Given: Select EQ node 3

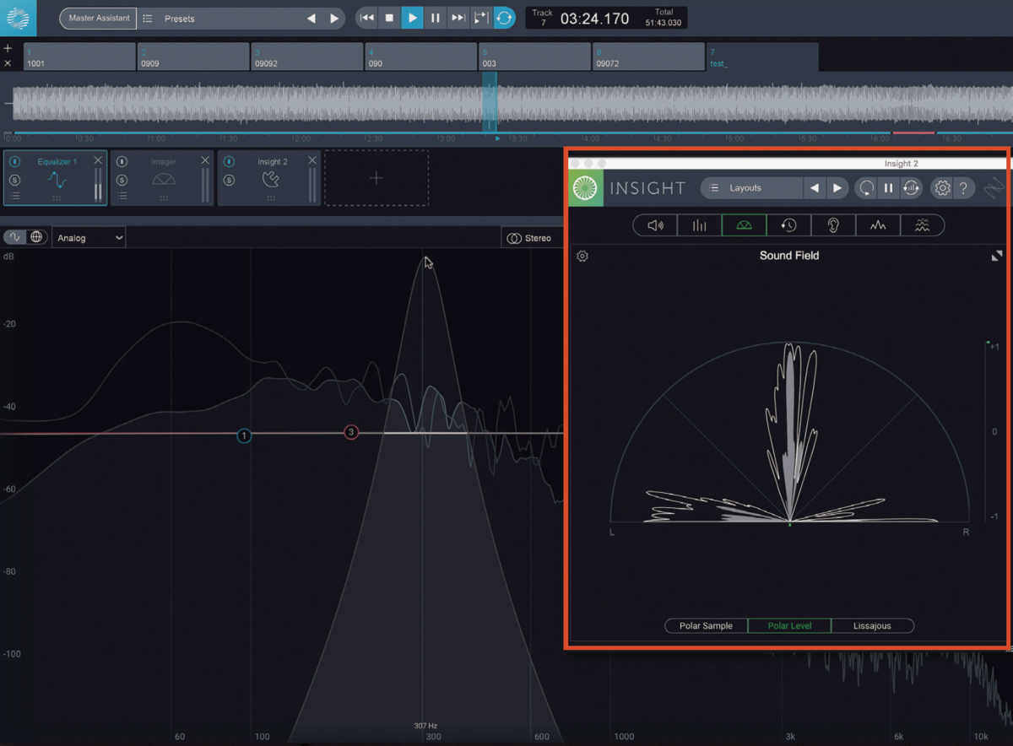Looking at the screenshot, I should (351, 432).
